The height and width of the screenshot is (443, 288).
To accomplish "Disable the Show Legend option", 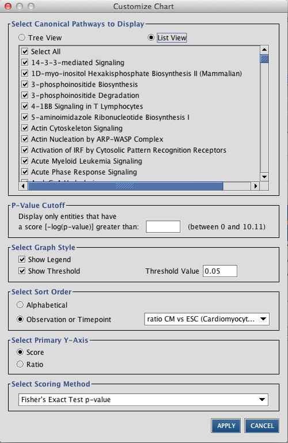I will pyautogui.click(x=22, y=259).
